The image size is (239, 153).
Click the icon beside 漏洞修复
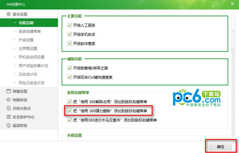tap(8, 126)
